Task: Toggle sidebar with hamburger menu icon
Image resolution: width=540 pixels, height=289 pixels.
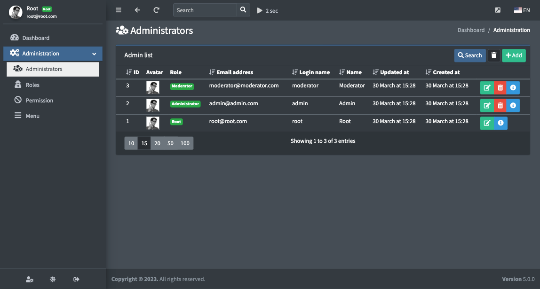Action: pyautogui.click(x=119, y=10)
